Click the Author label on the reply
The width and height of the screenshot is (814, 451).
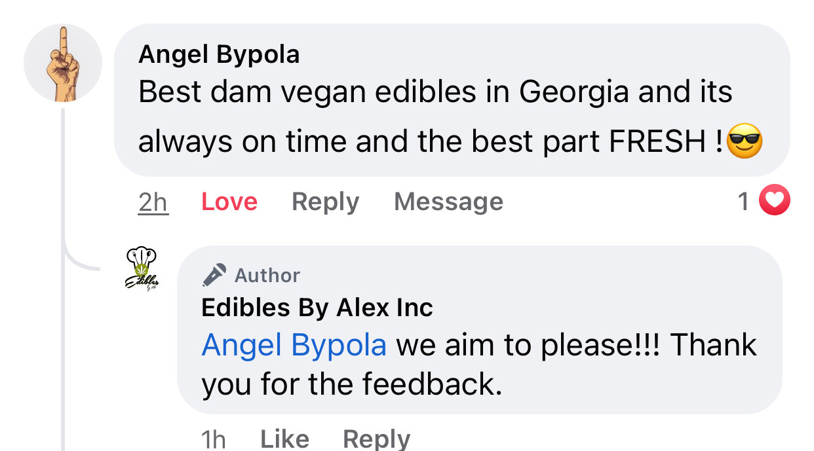click(267, 276)
